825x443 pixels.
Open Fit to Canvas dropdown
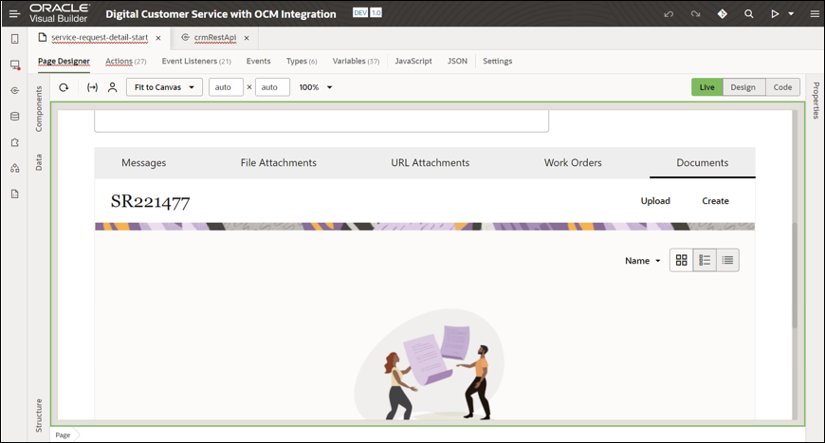(x=164, y=87)
